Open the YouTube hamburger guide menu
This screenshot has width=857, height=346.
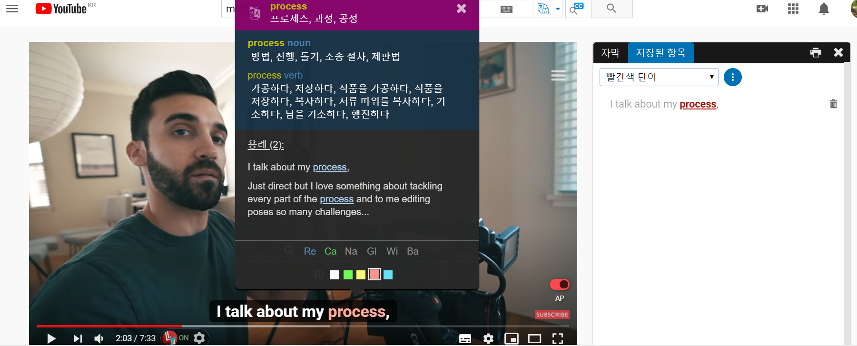pyautogui.click(x=12, y=9)
